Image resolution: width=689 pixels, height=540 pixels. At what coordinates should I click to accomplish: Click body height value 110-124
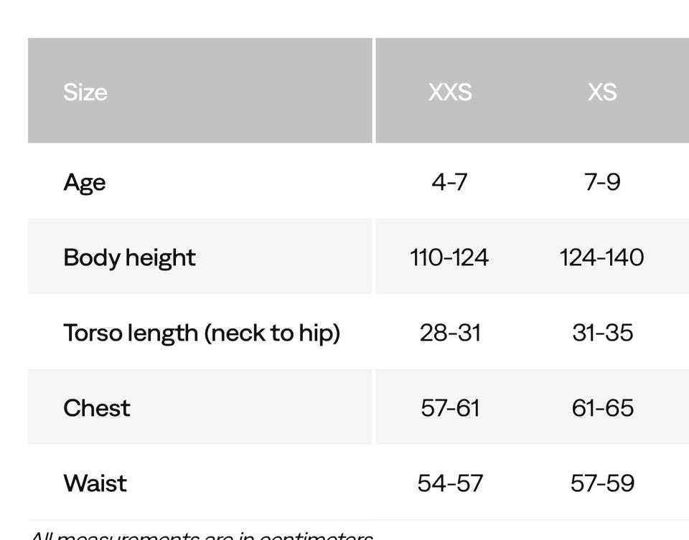[x=449, y=257]
